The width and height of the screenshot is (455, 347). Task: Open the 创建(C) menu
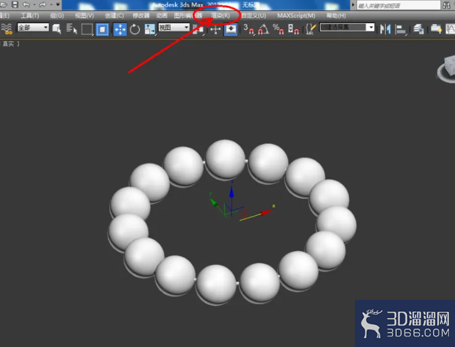click(114, 15)
